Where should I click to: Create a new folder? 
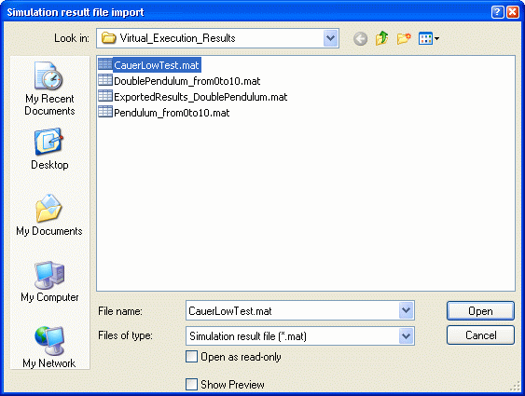click(x=404, y=39)
